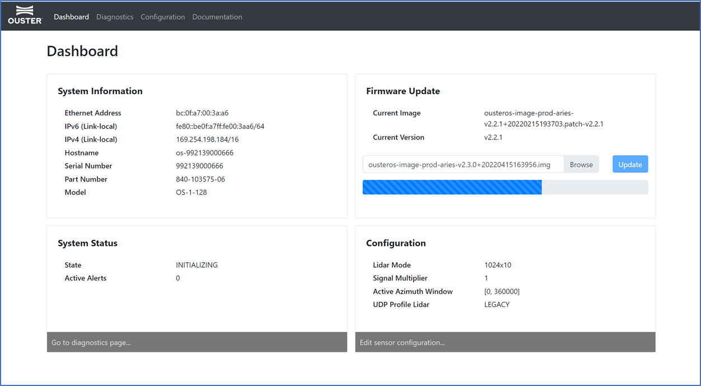Select lidar mode value 1024x10
The image size is (701, 386).
[498, 265]
